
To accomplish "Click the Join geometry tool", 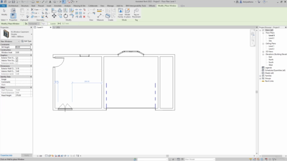I will click(x=35, y=17).
